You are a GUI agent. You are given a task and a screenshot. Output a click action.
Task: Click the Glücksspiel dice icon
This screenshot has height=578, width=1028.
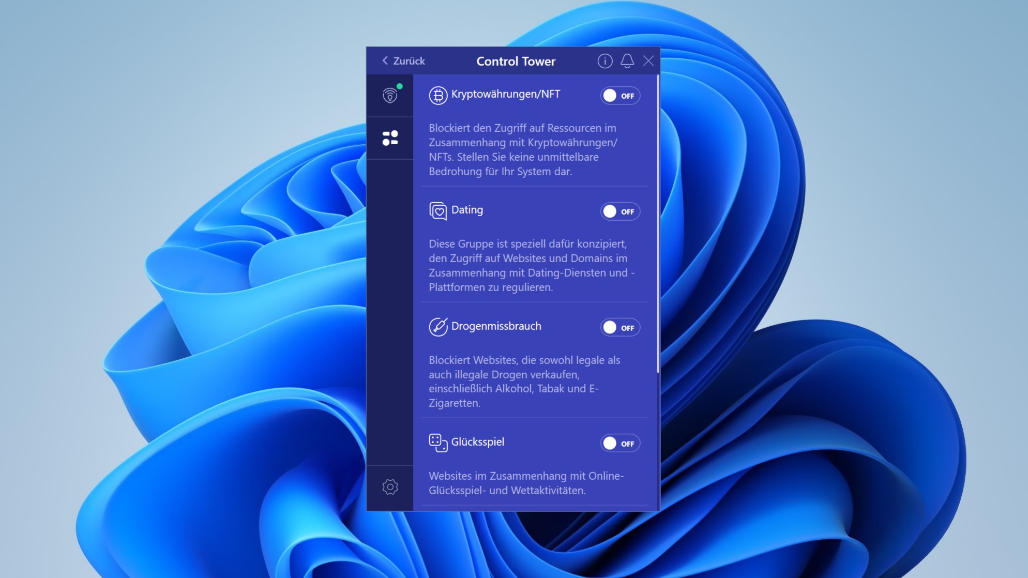(x=438, y=443)
